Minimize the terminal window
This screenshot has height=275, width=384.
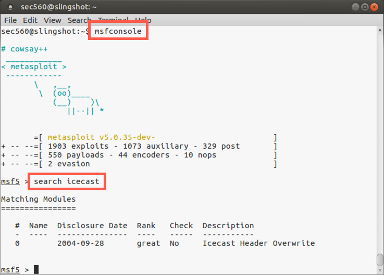355,7
